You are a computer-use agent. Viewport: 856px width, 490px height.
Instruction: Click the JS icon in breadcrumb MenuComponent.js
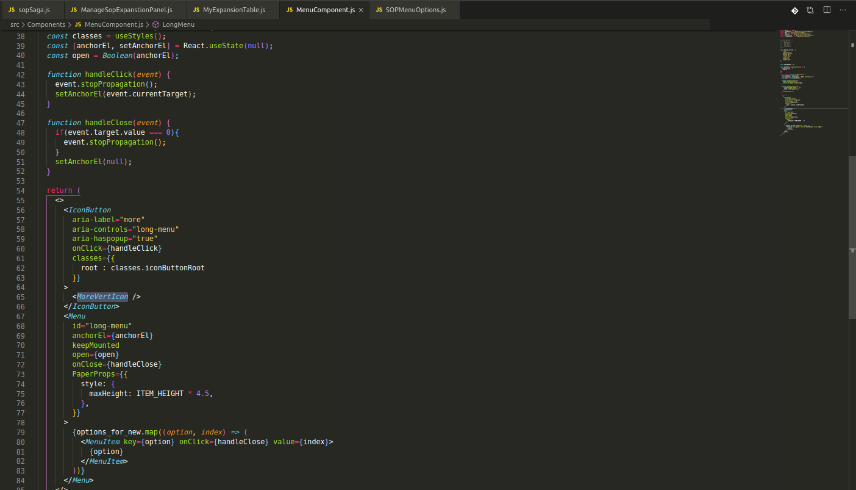point(78,24)
